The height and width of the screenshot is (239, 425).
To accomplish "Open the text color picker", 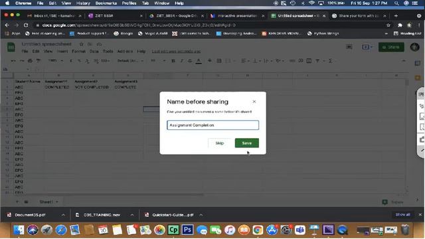I will (x=199, y=61).
